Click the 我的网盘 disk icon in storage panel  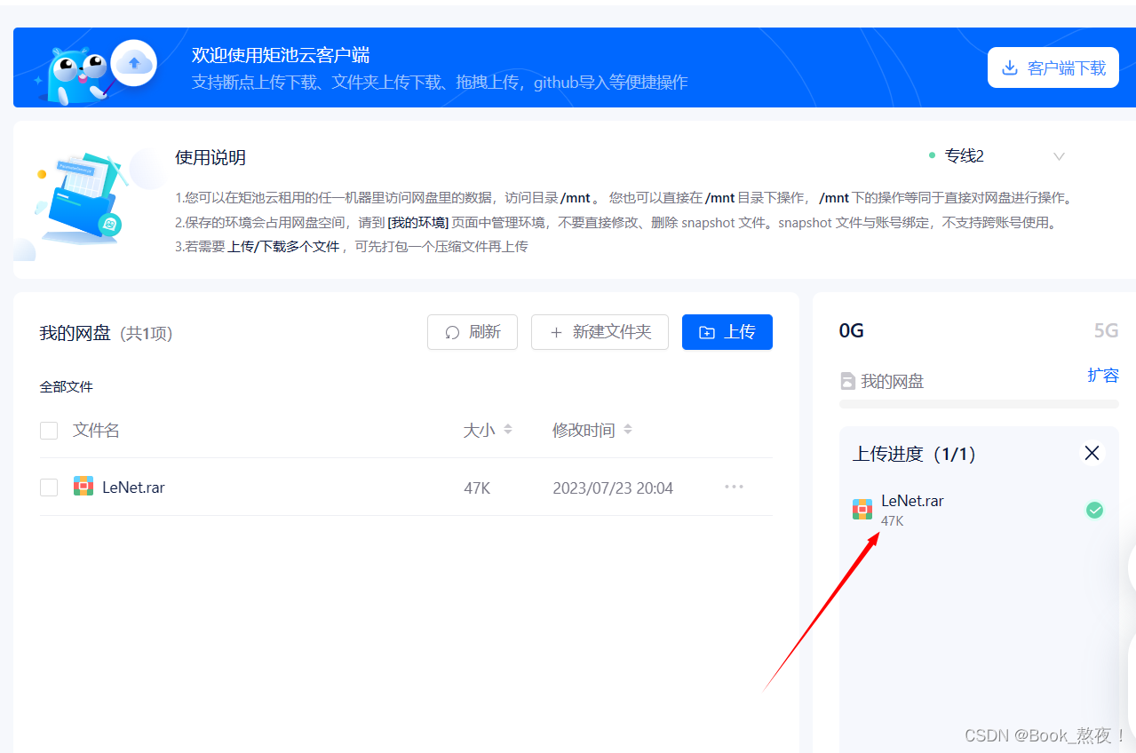click(848, 382)
